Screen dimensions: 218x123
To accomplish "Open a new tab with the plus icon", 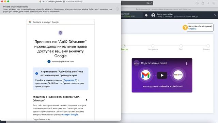I will pyautogui.click(x=208, y=3).
